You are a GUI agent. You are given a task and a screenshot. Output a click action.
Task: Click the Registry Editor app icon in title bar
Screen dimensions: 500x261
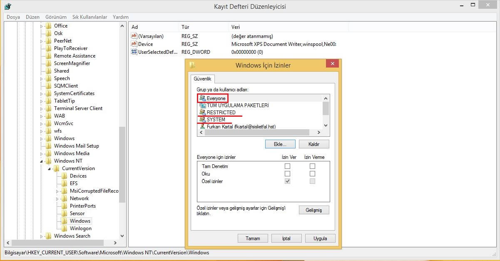pyautogui.click(x=7, y=6)
